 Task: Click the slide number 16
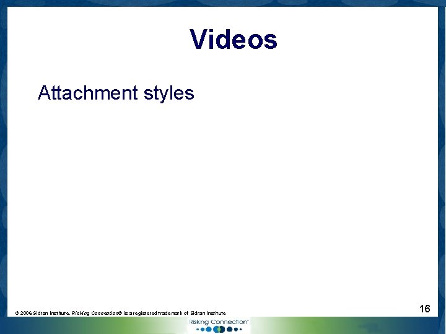(x=425, y=309)
